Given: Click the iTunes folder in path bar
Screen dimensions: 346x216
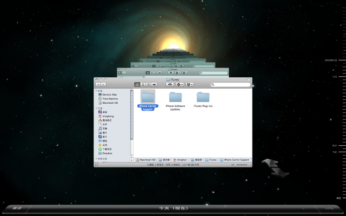Looking at the screenshot, I should [212, 160].
